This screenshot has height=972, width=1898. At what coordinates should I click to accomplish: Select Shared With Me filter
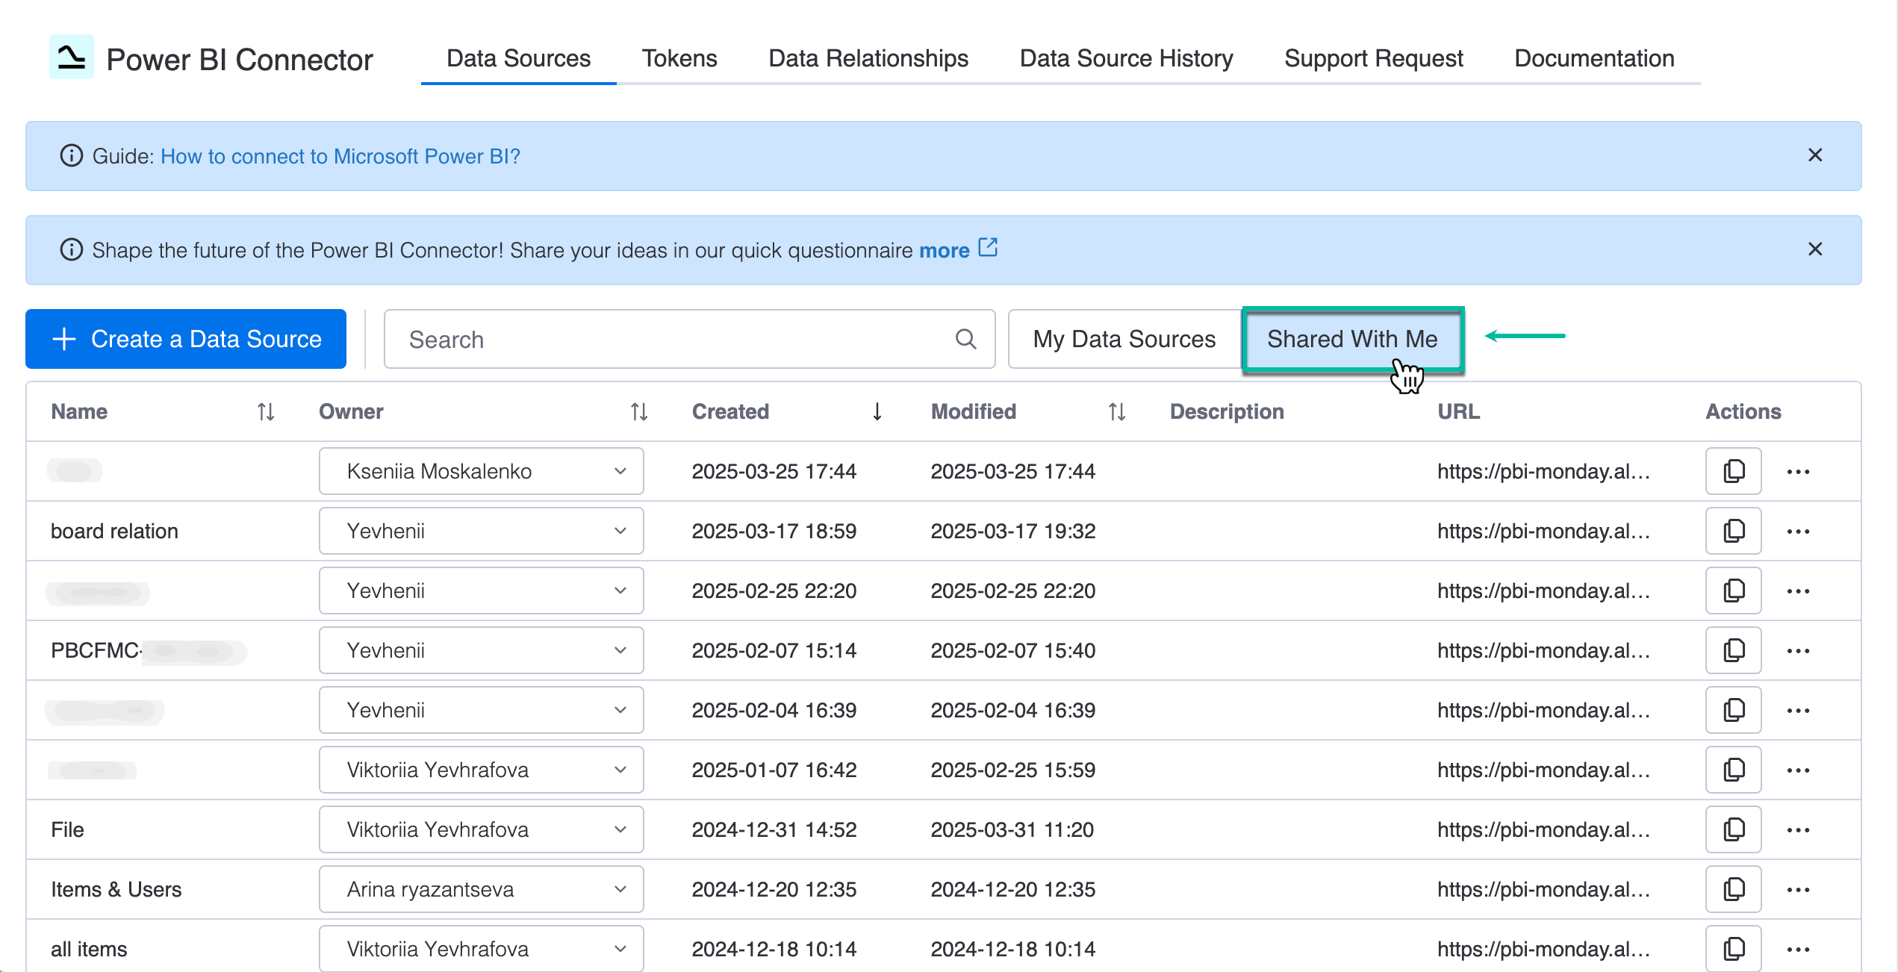[1352, 339]
